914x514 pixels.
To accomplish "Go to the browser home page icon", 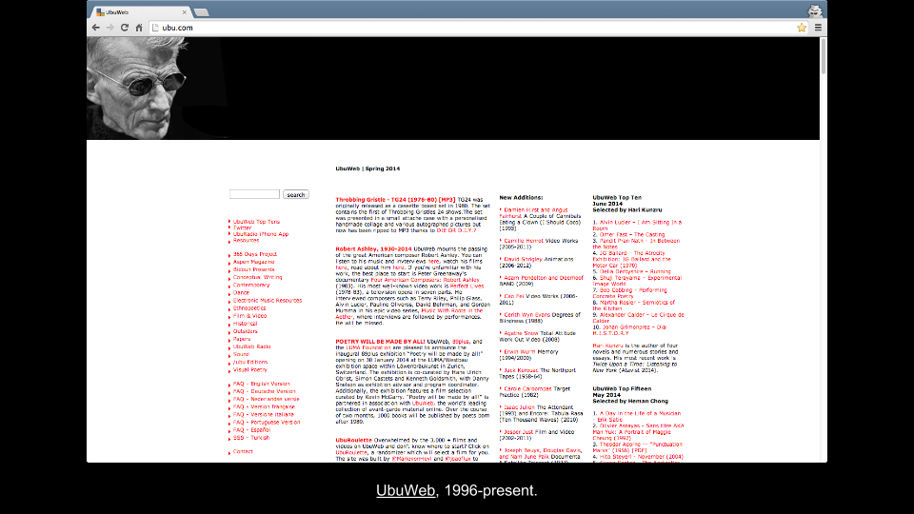I will pos(139,28).
